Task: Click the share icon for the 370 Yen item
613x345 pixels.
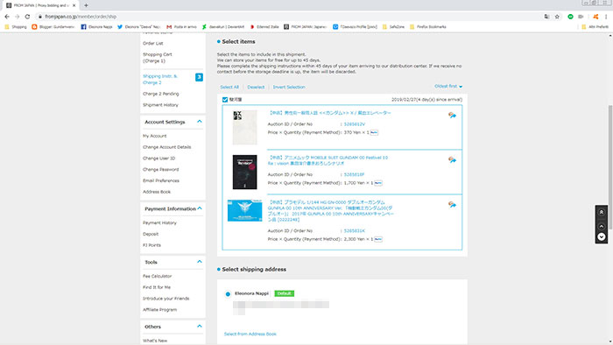Action: (452, 116)
